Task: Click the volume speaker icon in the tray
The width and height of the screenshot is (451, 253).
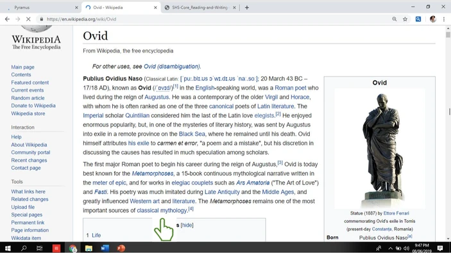Action: (406, 249)
